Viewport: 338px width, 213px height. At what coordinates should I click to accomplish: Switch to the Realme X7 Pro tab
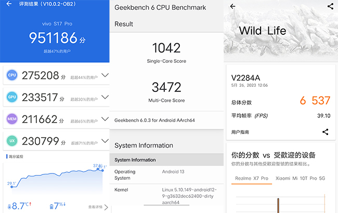[252, 178]
